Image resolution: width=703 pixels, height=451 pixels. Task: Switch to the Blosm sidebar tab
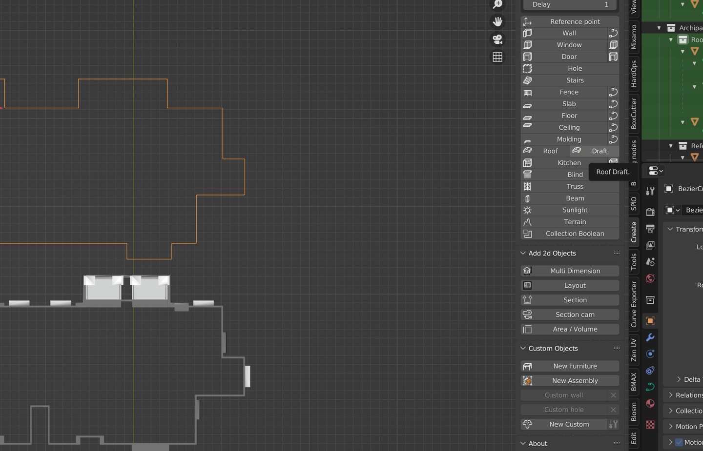(x=634, y=412)
